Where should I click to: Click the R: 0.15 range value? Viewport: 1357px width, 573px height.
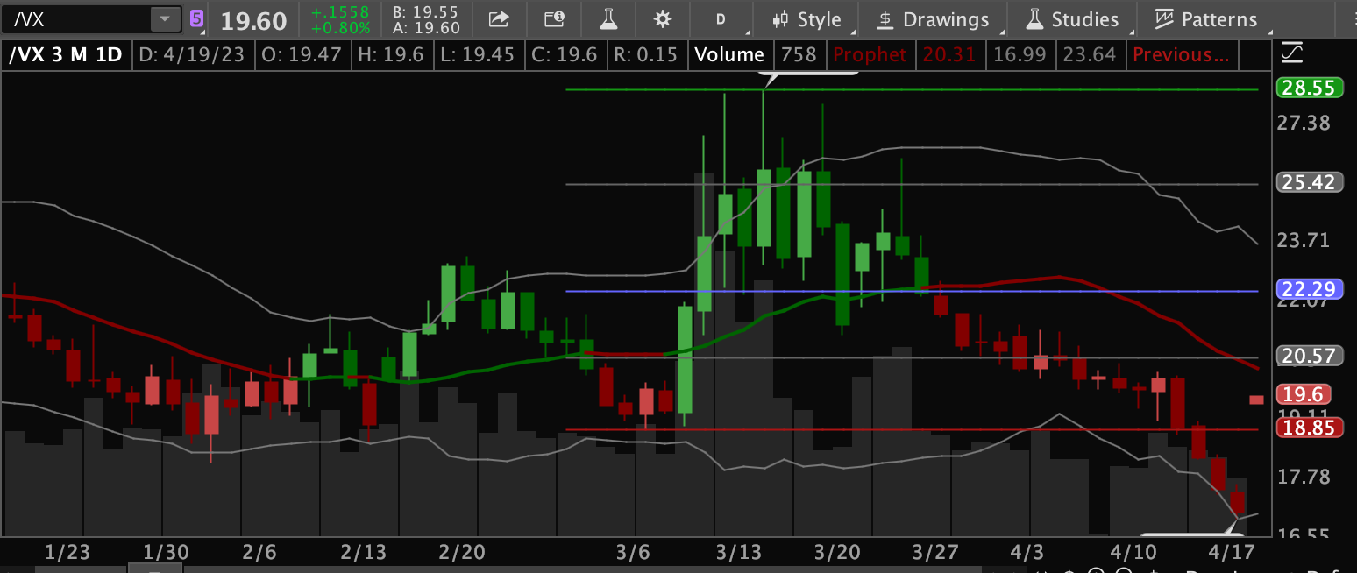(645, 55)
